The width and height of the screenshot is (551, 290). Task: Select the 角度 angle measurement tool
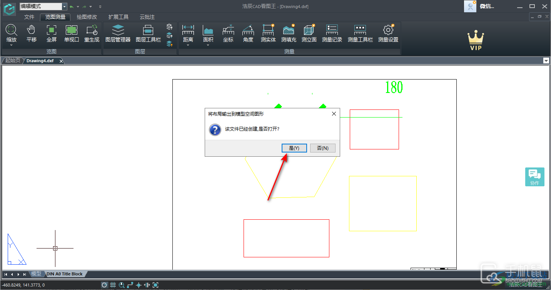coord(248,33)
